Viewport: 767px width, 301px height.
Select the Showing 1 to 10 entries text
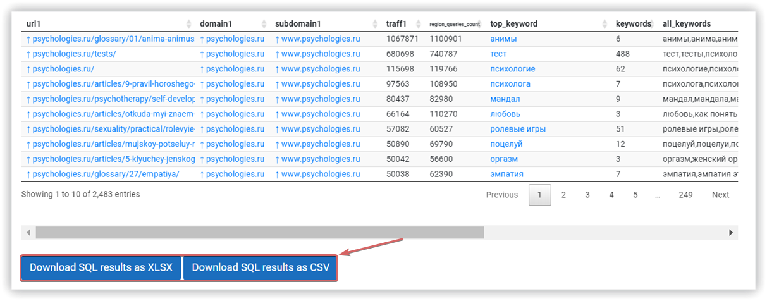(x=81, y=194)
